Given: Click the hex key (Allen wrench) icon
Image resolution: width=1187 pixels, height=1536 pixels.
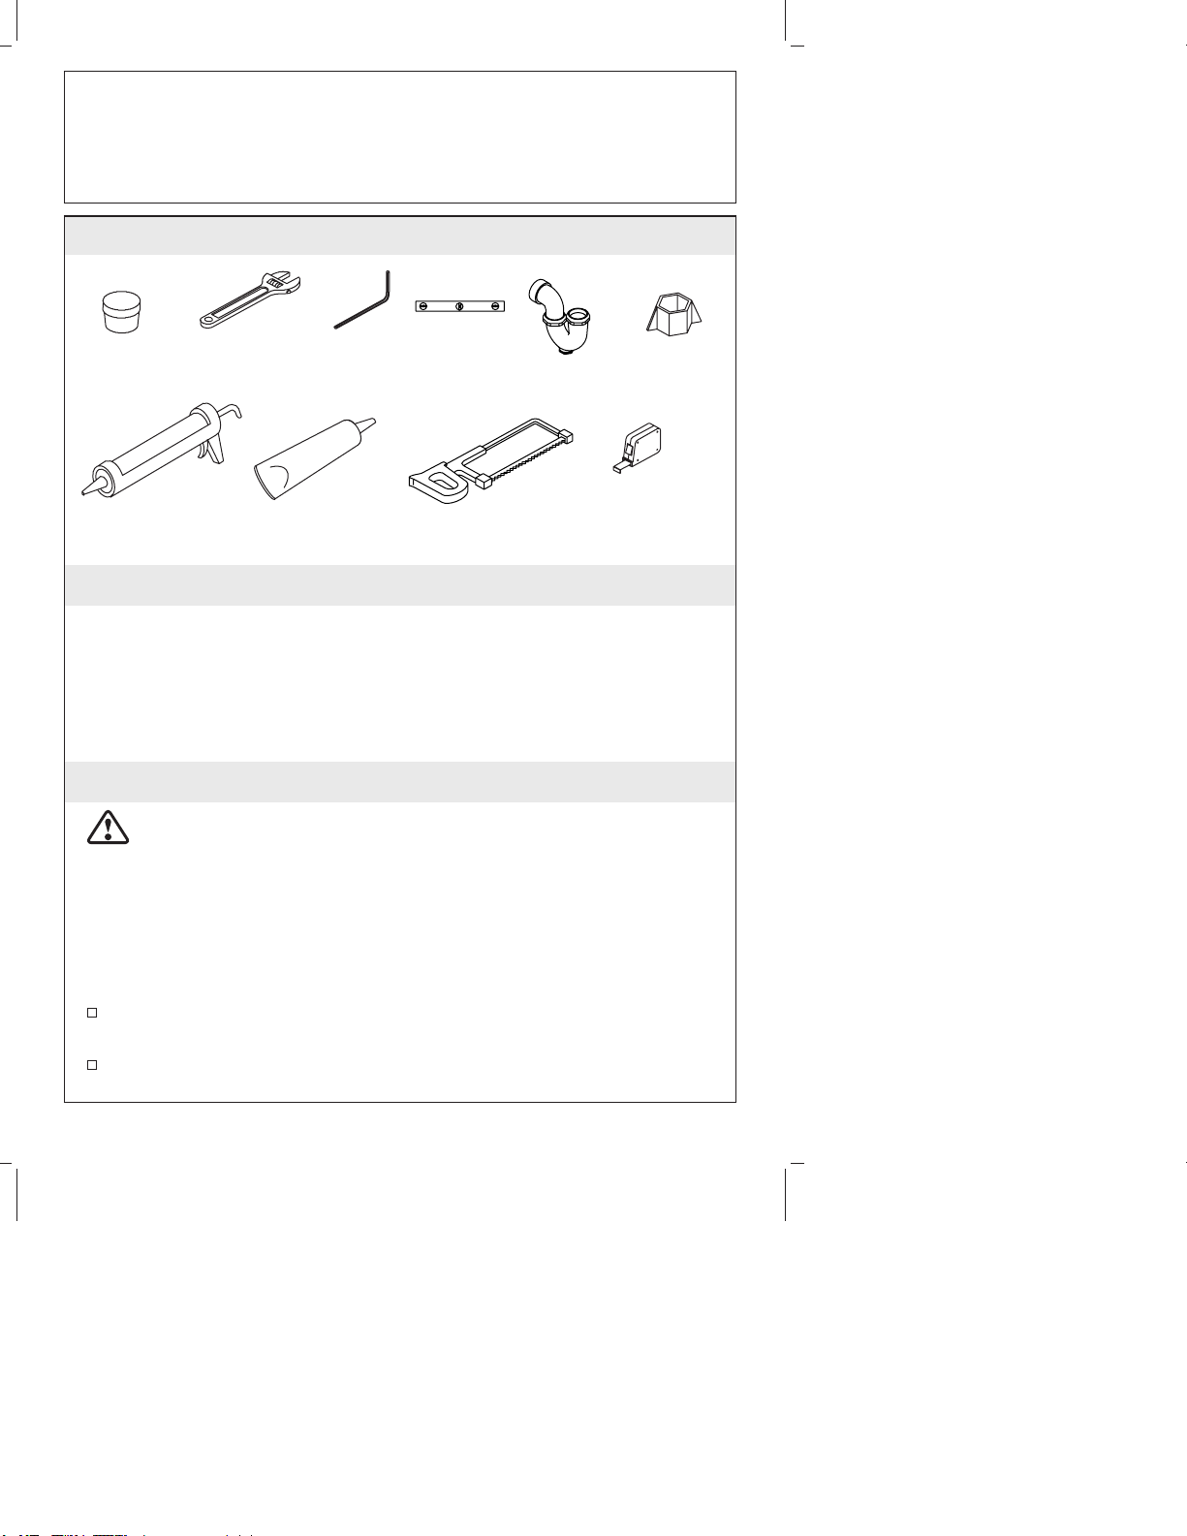Looking at the screenshot, I should pyautogui.click(x=362, y=299).
